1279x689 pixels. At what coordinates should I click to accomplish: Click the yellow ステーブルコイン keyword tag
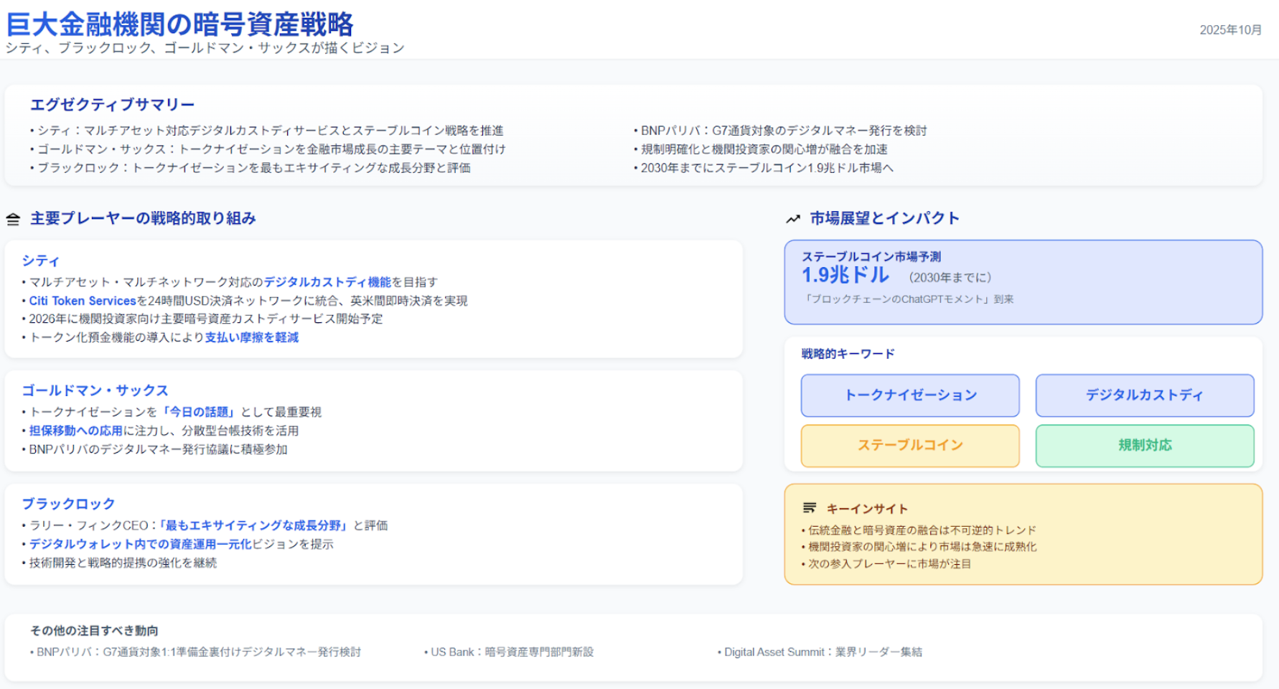coord(910,446)
